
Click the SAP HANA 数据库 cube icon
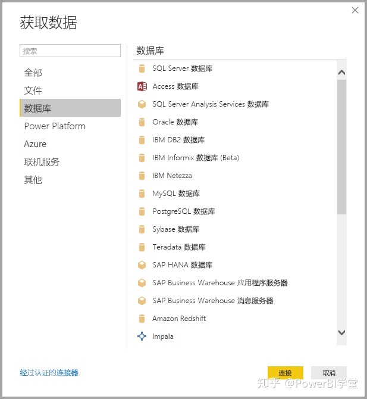[x=142, y=265]
